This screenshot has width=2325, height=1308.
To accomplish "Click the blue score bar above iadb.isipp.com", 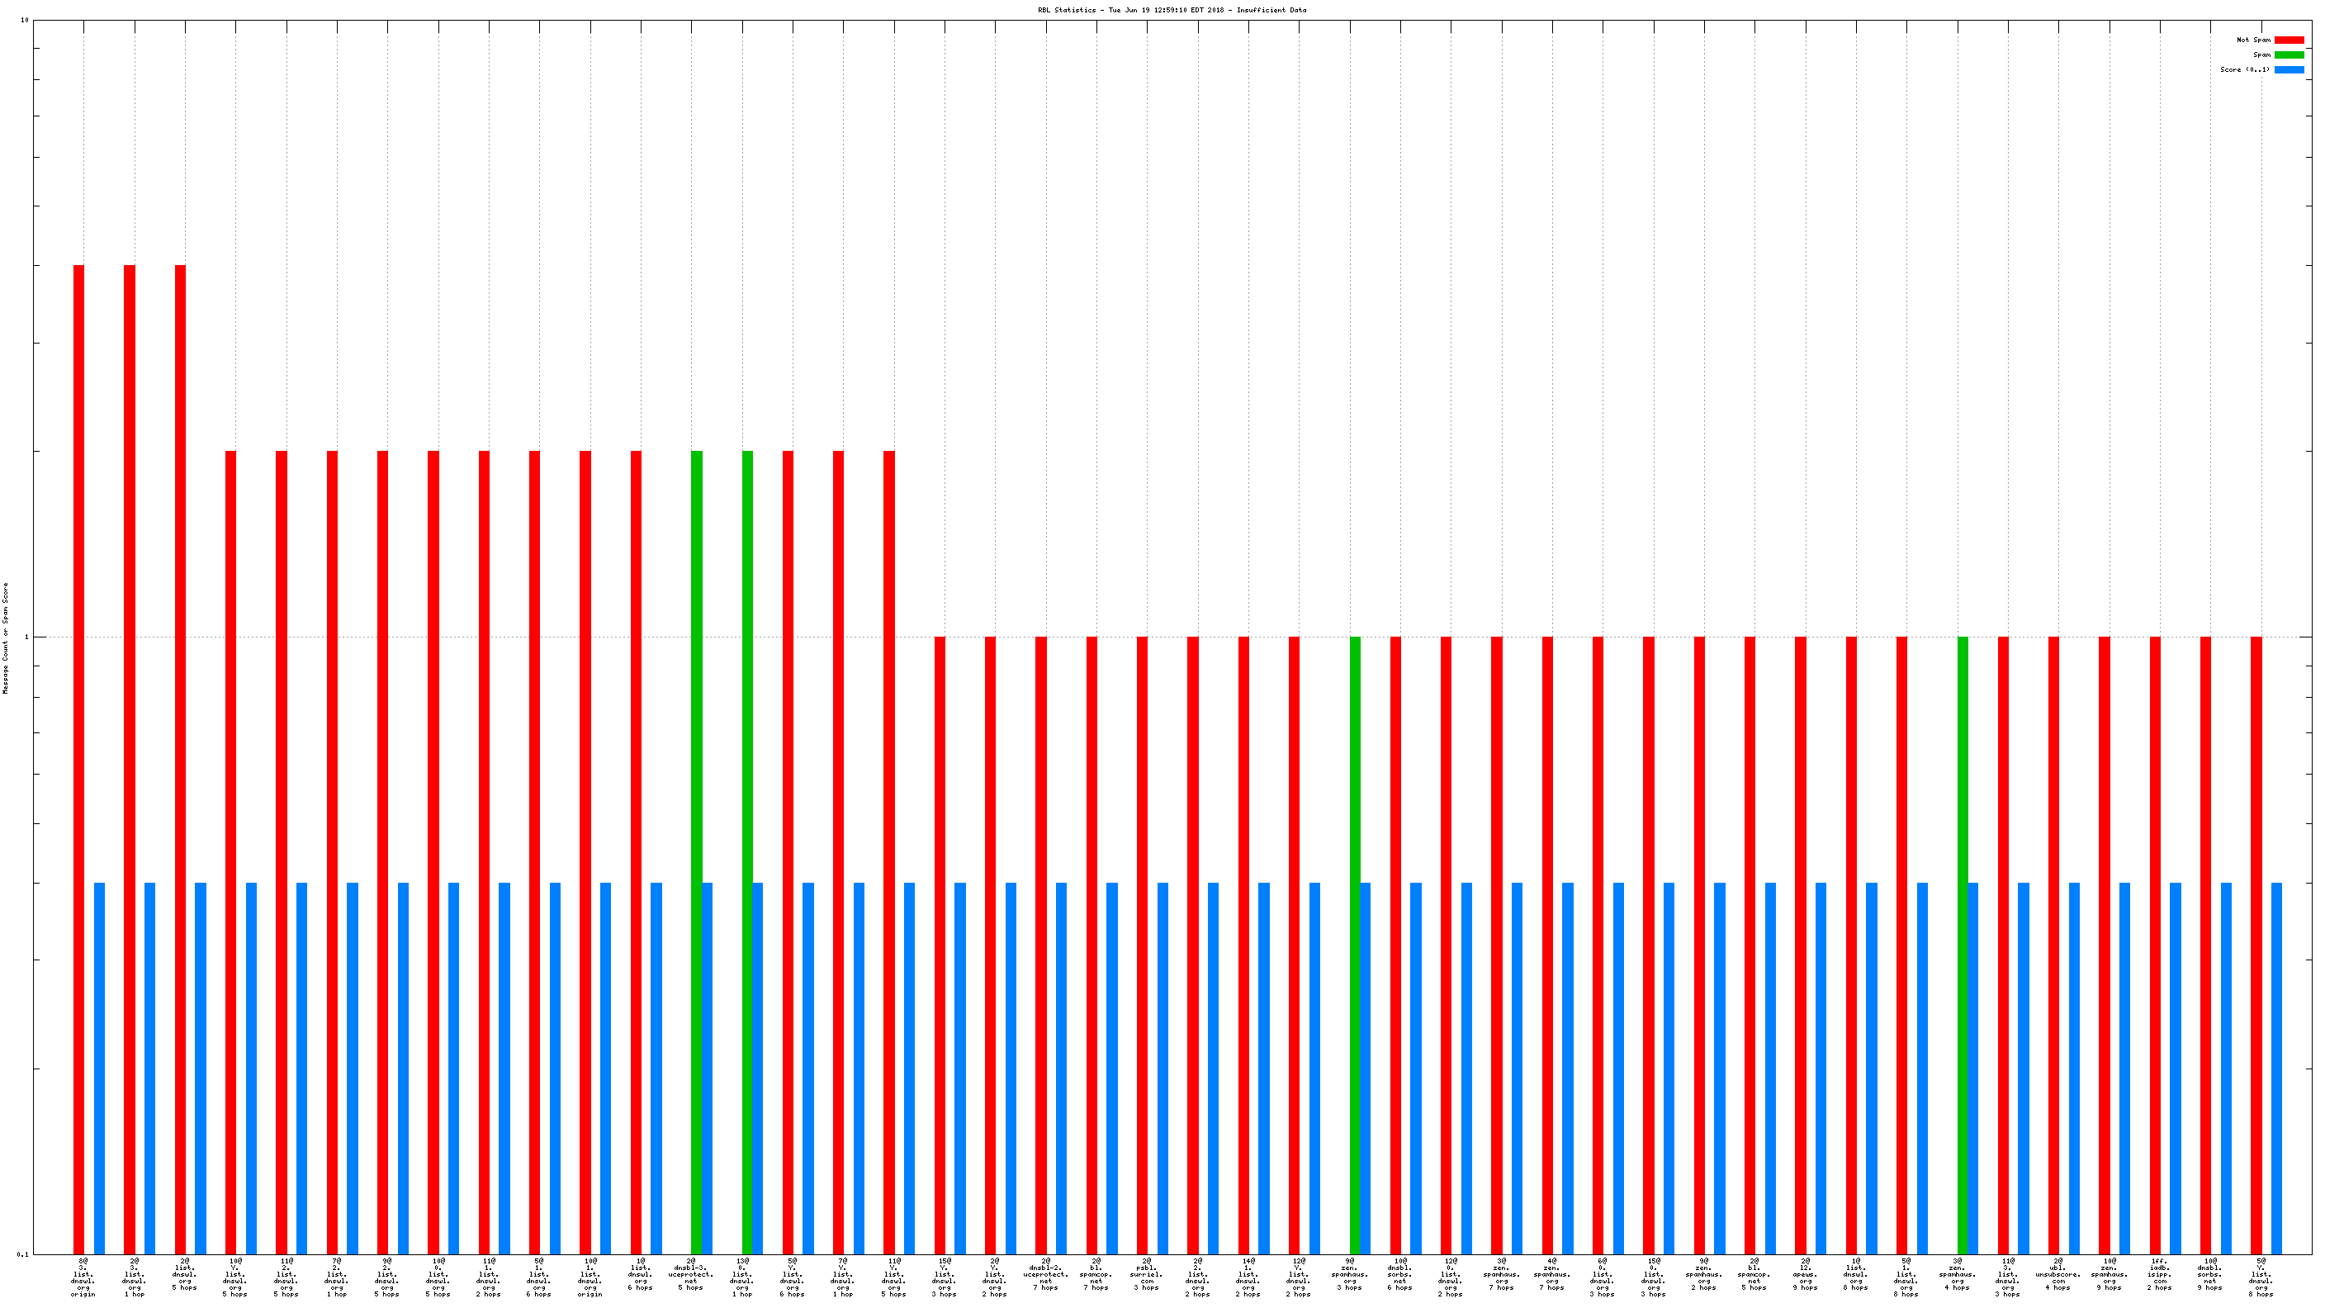I will click(x=2176, y=1068).
